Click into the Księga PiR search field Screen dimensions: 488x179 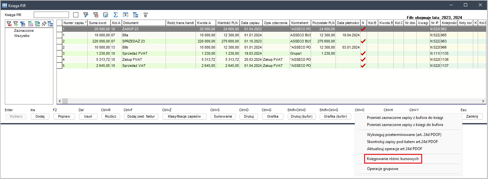pyautogui.click(x=51, y=15)
